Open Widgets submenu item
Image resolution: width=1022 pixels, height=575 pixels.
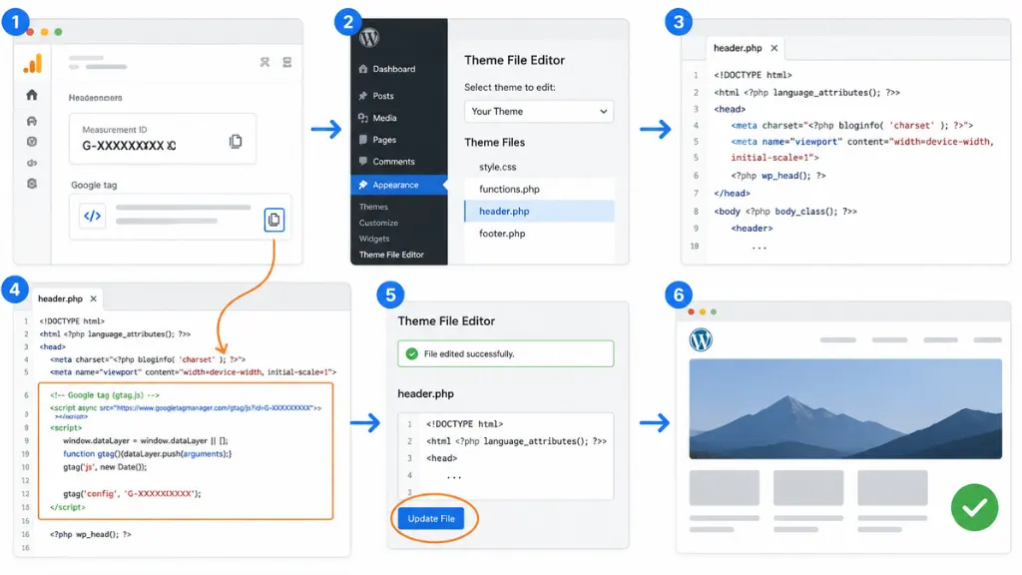pyautogui.click(x=374, y=239)
